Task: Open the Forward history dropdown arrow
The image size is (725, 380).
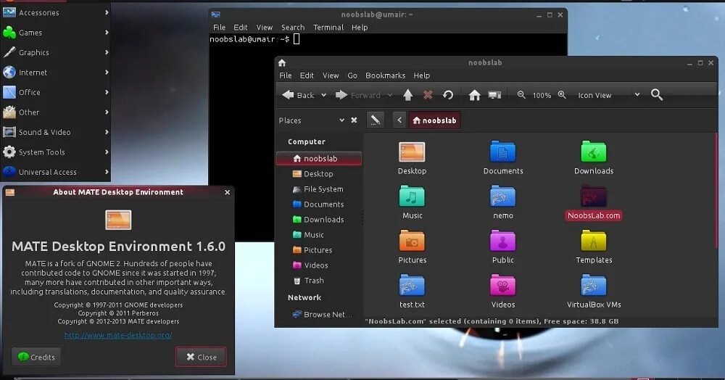Action: pyautogui.click(x=390, y=95)
